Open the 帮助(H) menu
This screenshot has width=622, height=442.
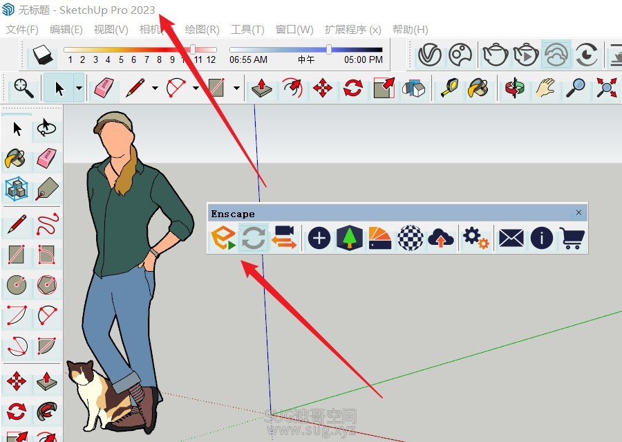(410, 29)
